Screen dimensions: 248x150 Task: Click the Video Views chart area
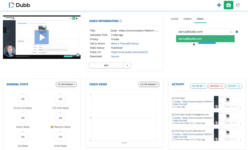tap(124, 118)
